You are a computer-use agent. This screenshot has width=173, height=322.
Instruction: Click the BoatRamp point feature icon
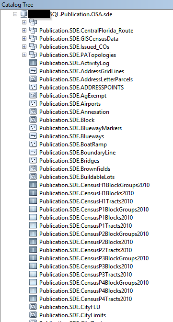(33, 144)
